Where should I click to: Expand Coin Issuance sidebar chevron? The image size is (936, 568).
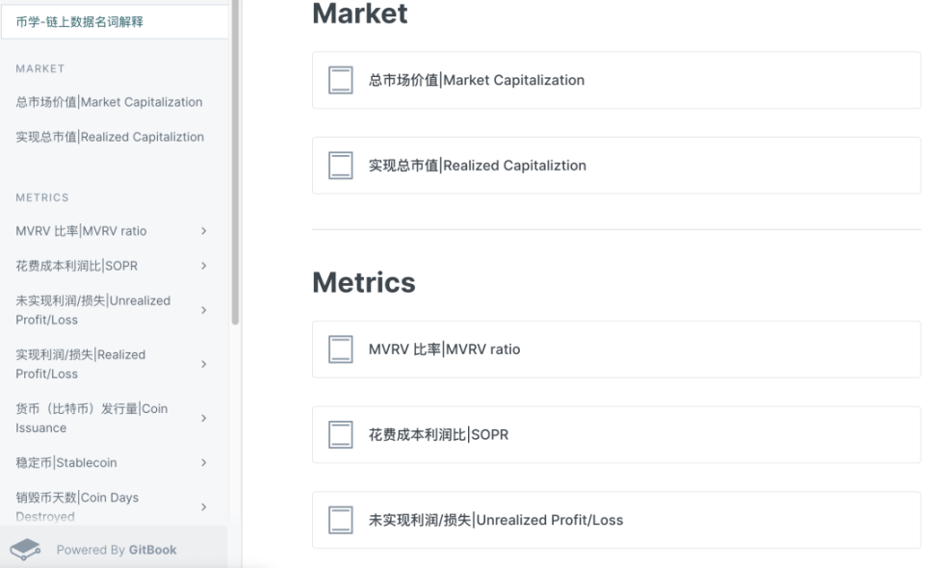click(x=203, y=418)
